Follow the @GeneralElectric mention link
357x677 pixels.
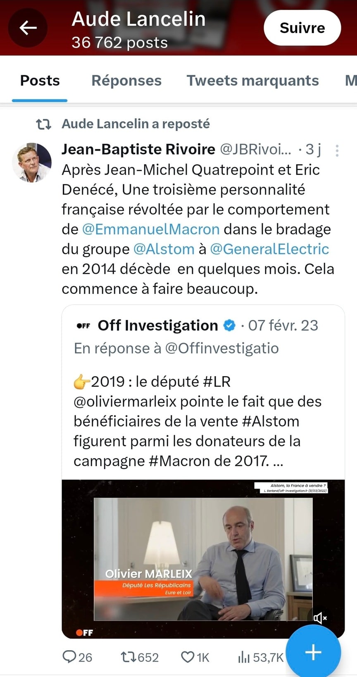point(269,249)
